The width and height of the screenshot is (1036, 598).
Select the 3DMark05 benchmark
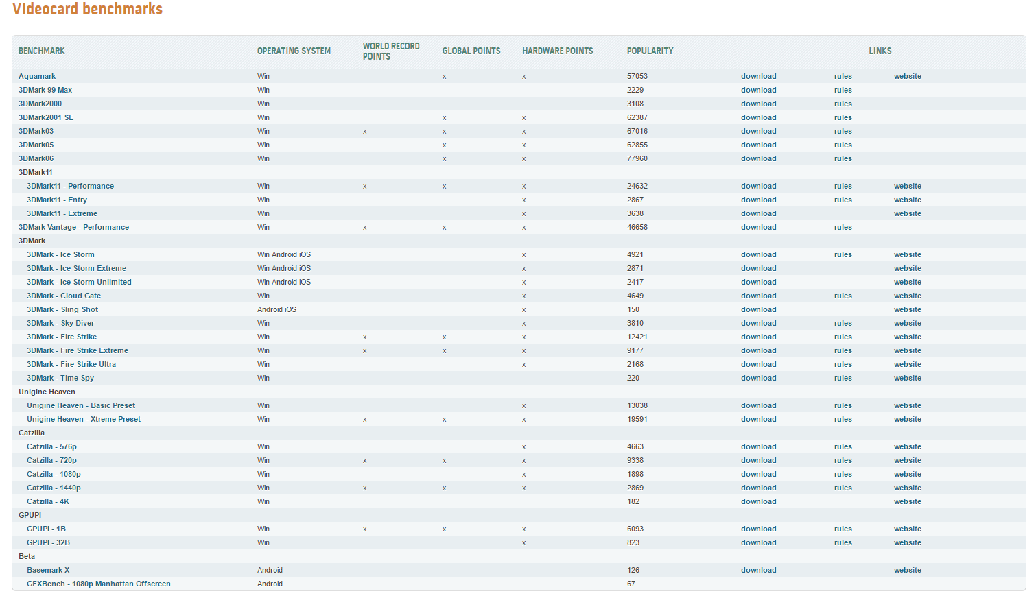coord(36,145)
